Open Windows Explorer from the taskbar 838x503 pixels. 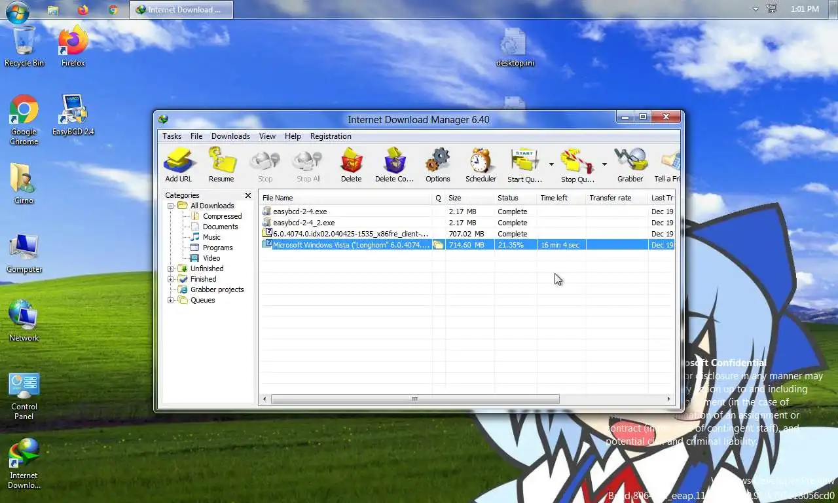[x=52, y=10]
